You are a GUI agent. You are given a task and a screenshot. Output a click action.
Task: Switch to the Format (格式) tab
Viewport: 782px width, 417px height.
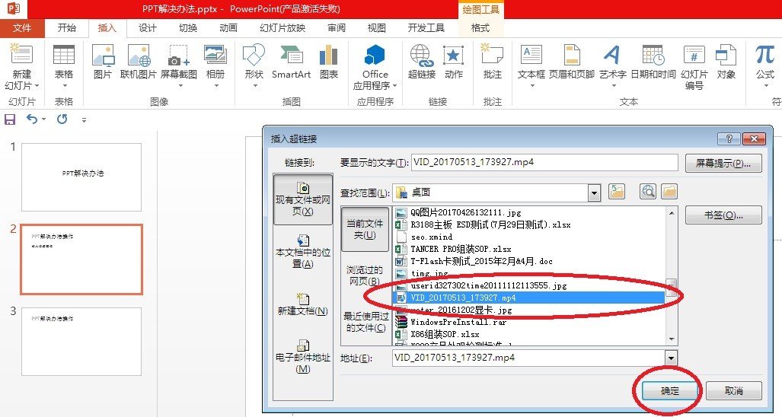pyautogui.click(x=480, y=28)
